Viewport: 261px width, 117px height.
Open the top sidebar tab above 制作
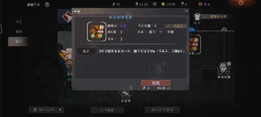(x=19, y=22)
